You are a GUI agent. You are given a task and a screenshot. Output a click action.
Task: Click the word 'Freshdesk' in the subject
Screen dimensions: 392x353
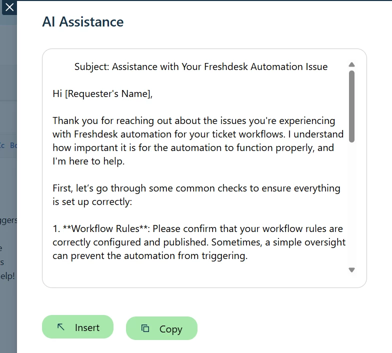[226, 67]
